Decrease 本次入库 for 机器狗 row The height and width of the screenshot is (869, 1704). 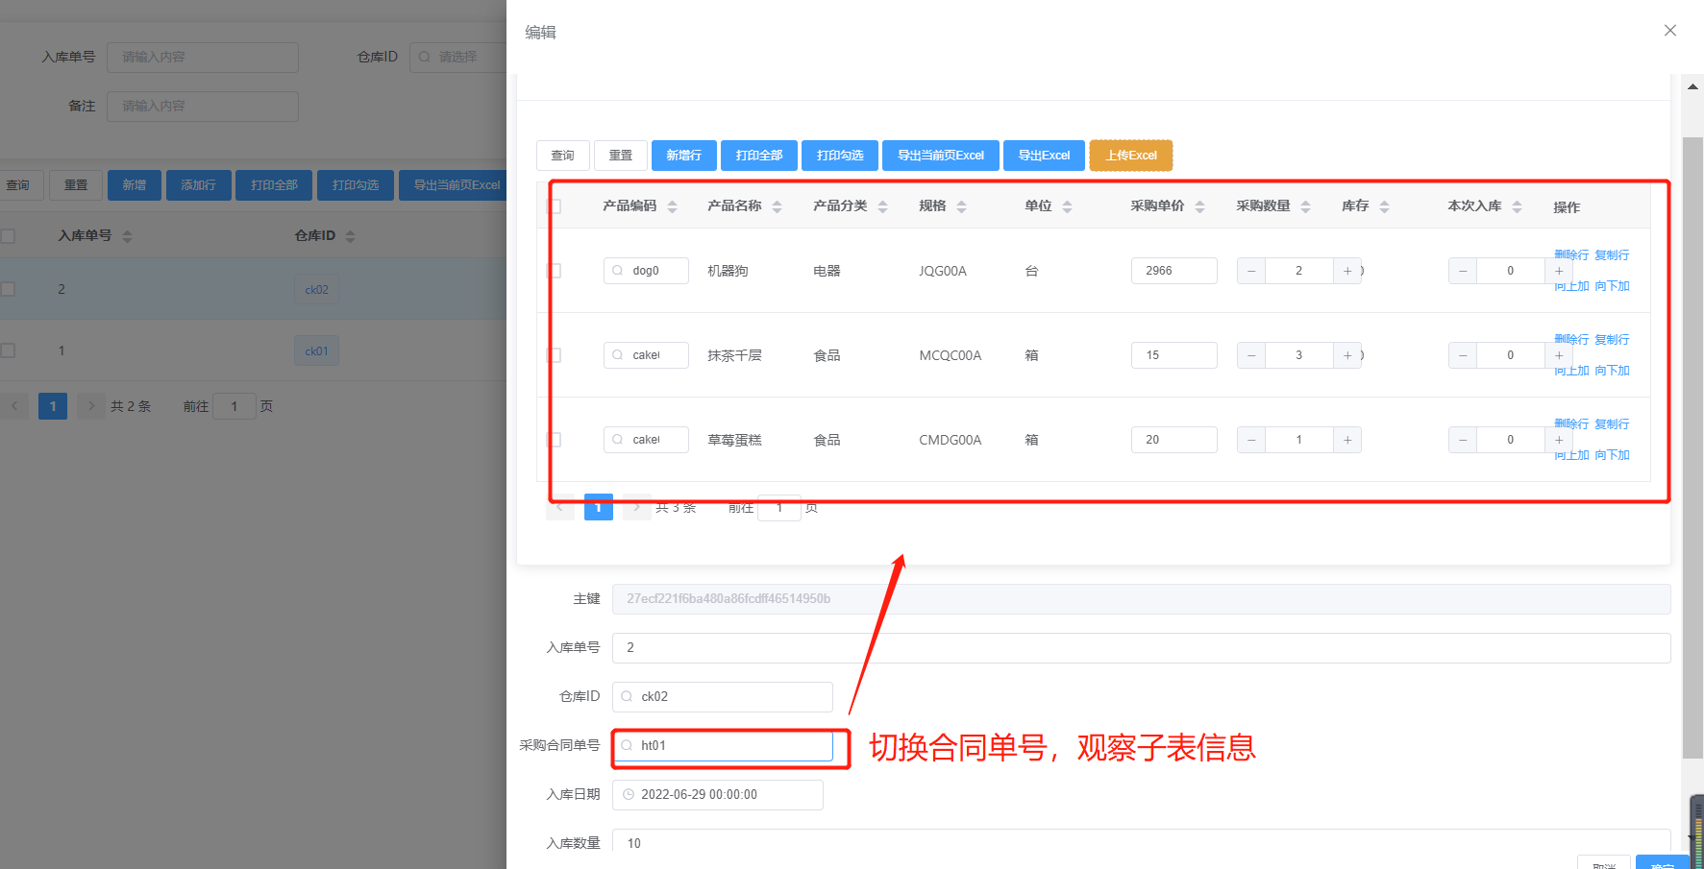(x=1463, y=271)
